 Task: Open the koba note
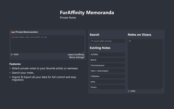107,82
